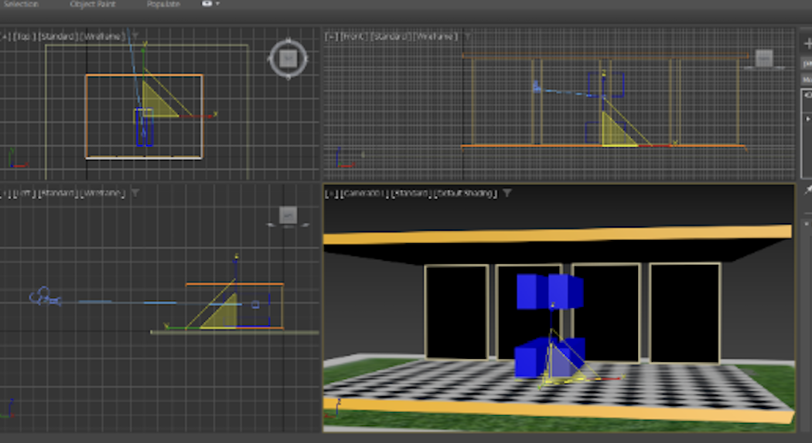Click the ViewCube in Front viewport
This screenshot has height=443, width=812.
(764, 59)
